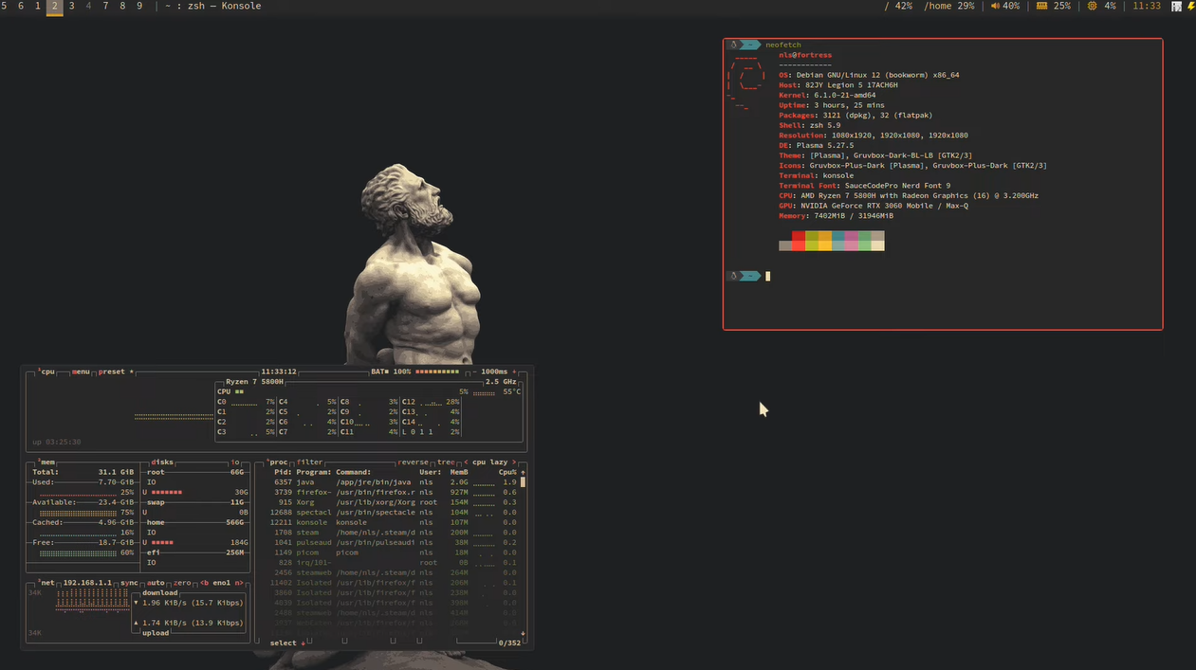1196x670 pixels.
Task: Toggle reverse sorting in btop proc panel
Action: coord(413,462)
